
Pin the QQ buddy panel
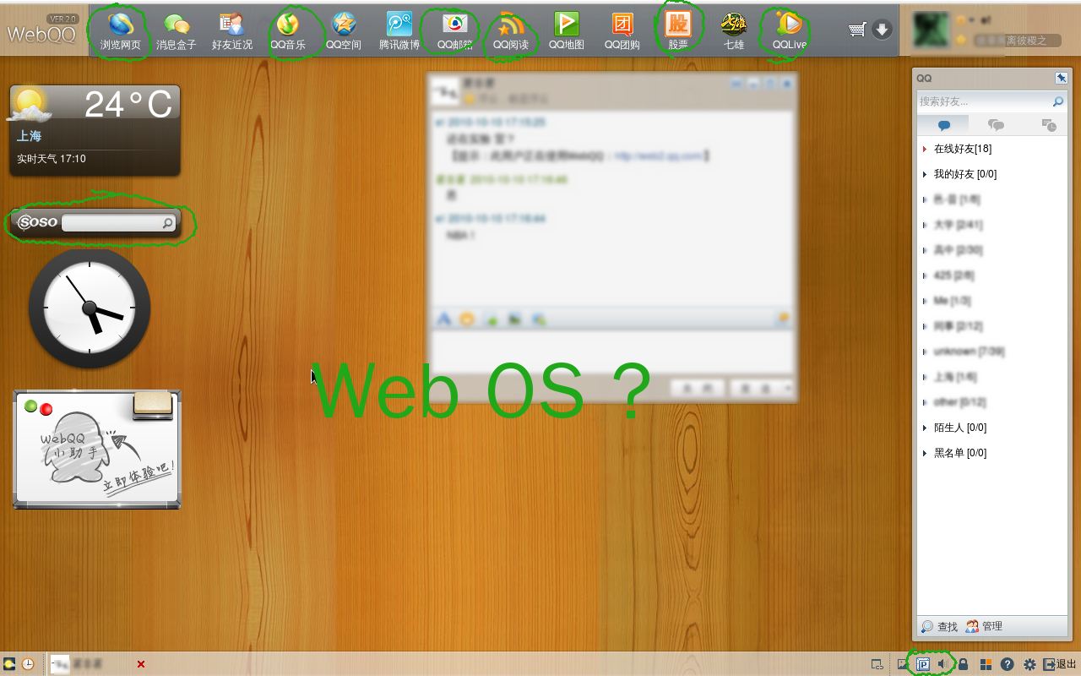[x=1062, y=78]
